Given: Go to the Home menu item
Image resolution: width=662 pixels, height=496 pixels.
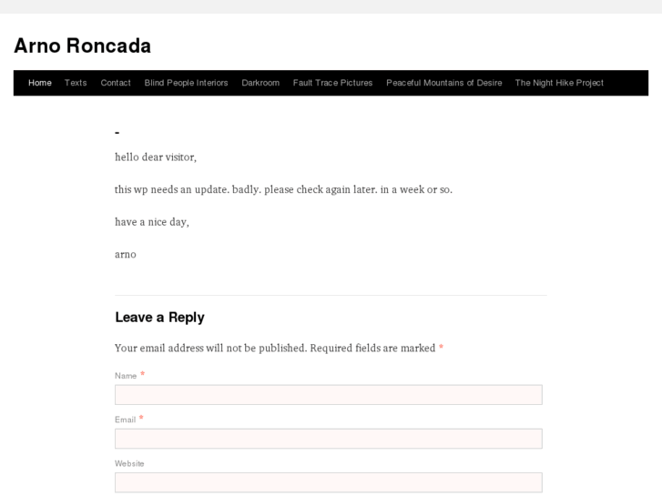Looking at the screenshot, I should 40,83.
